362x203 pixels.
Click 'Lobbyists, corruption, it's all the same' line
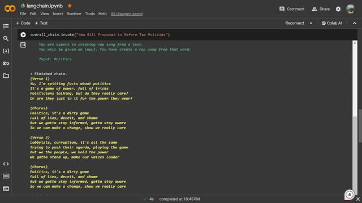(74, 143)
